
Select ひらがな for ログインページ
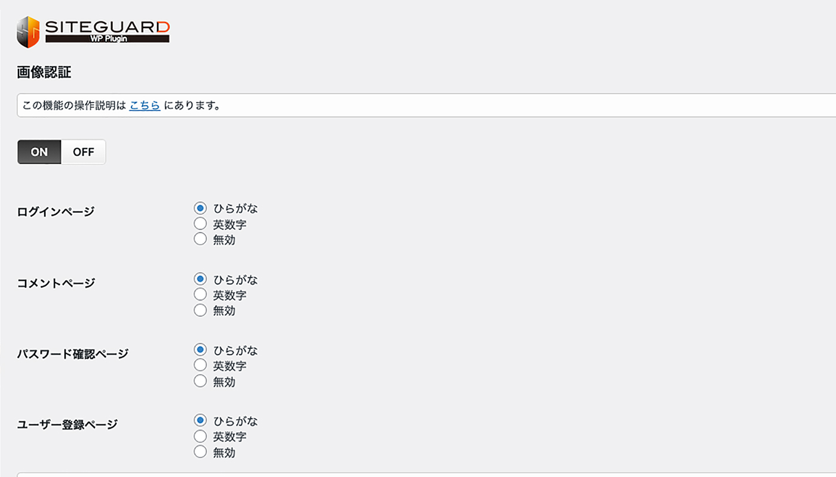200,208
